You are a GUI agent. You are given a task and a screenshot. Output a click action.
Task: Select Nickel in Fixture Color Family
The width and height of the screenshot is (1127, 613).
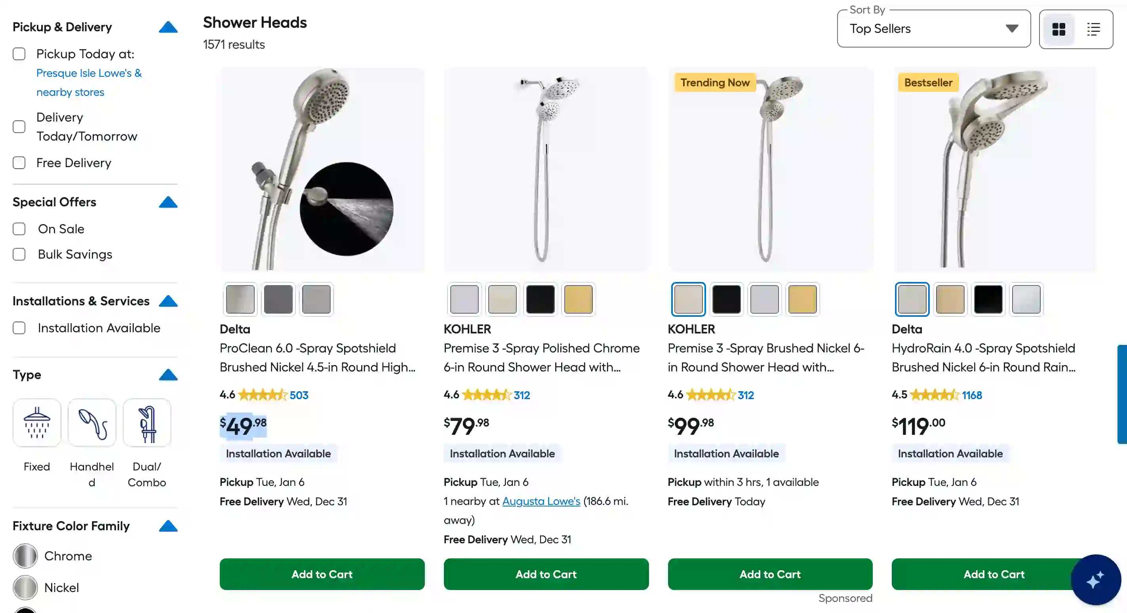[x=25, y=588]
